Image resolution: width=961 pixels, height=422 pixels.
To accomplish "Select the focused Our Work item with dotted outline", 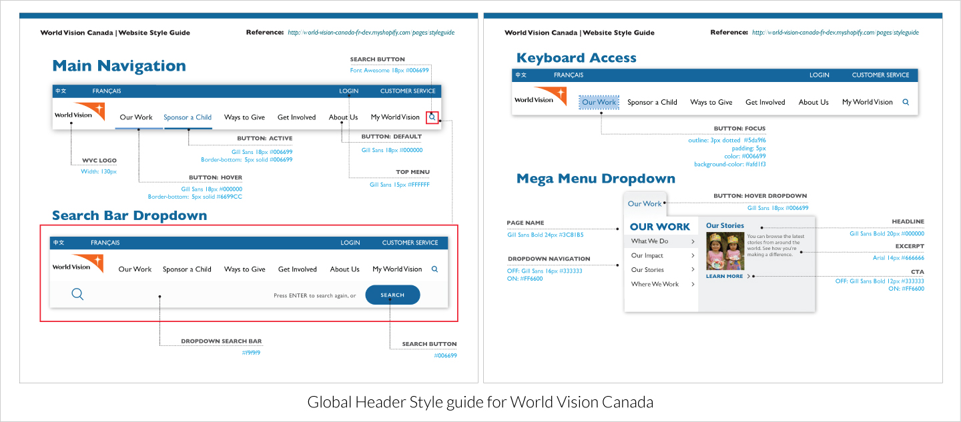I will pyautogui.click(x=599, y=102).
